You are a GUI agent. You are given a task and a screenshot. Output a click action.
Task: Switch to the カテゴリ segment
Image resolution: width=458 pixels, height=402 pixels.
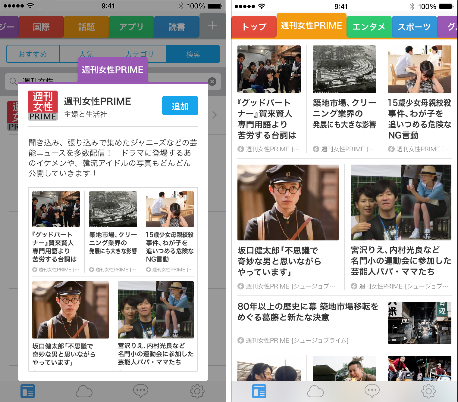[x=140, y=54]
